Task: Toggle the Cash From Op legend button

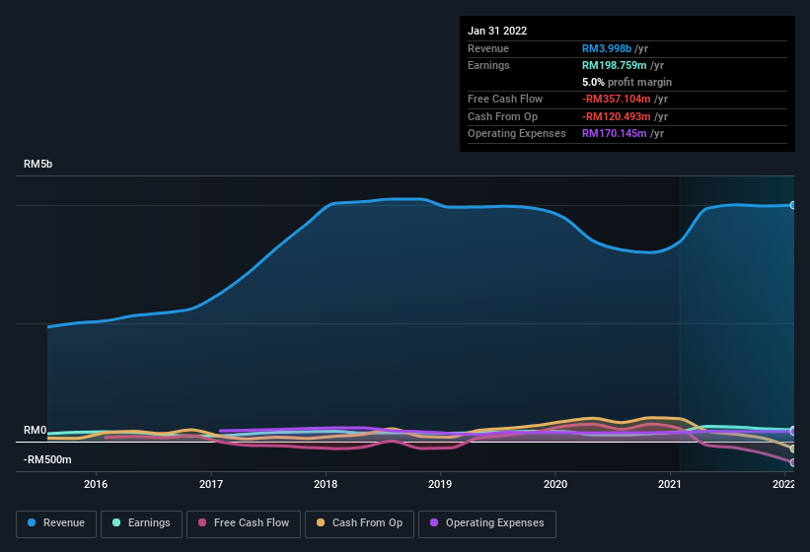Action: click(359, 523)
